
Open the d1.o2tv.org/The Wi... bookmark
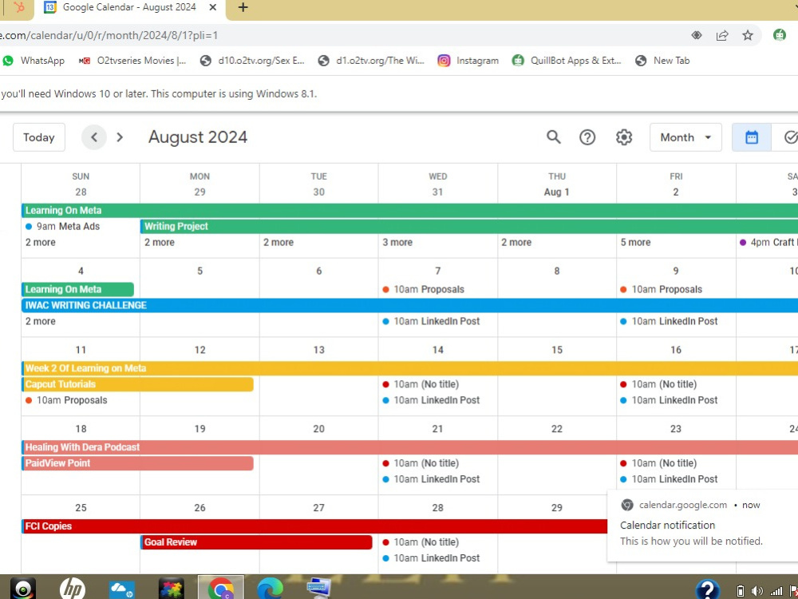click(371, 61)
